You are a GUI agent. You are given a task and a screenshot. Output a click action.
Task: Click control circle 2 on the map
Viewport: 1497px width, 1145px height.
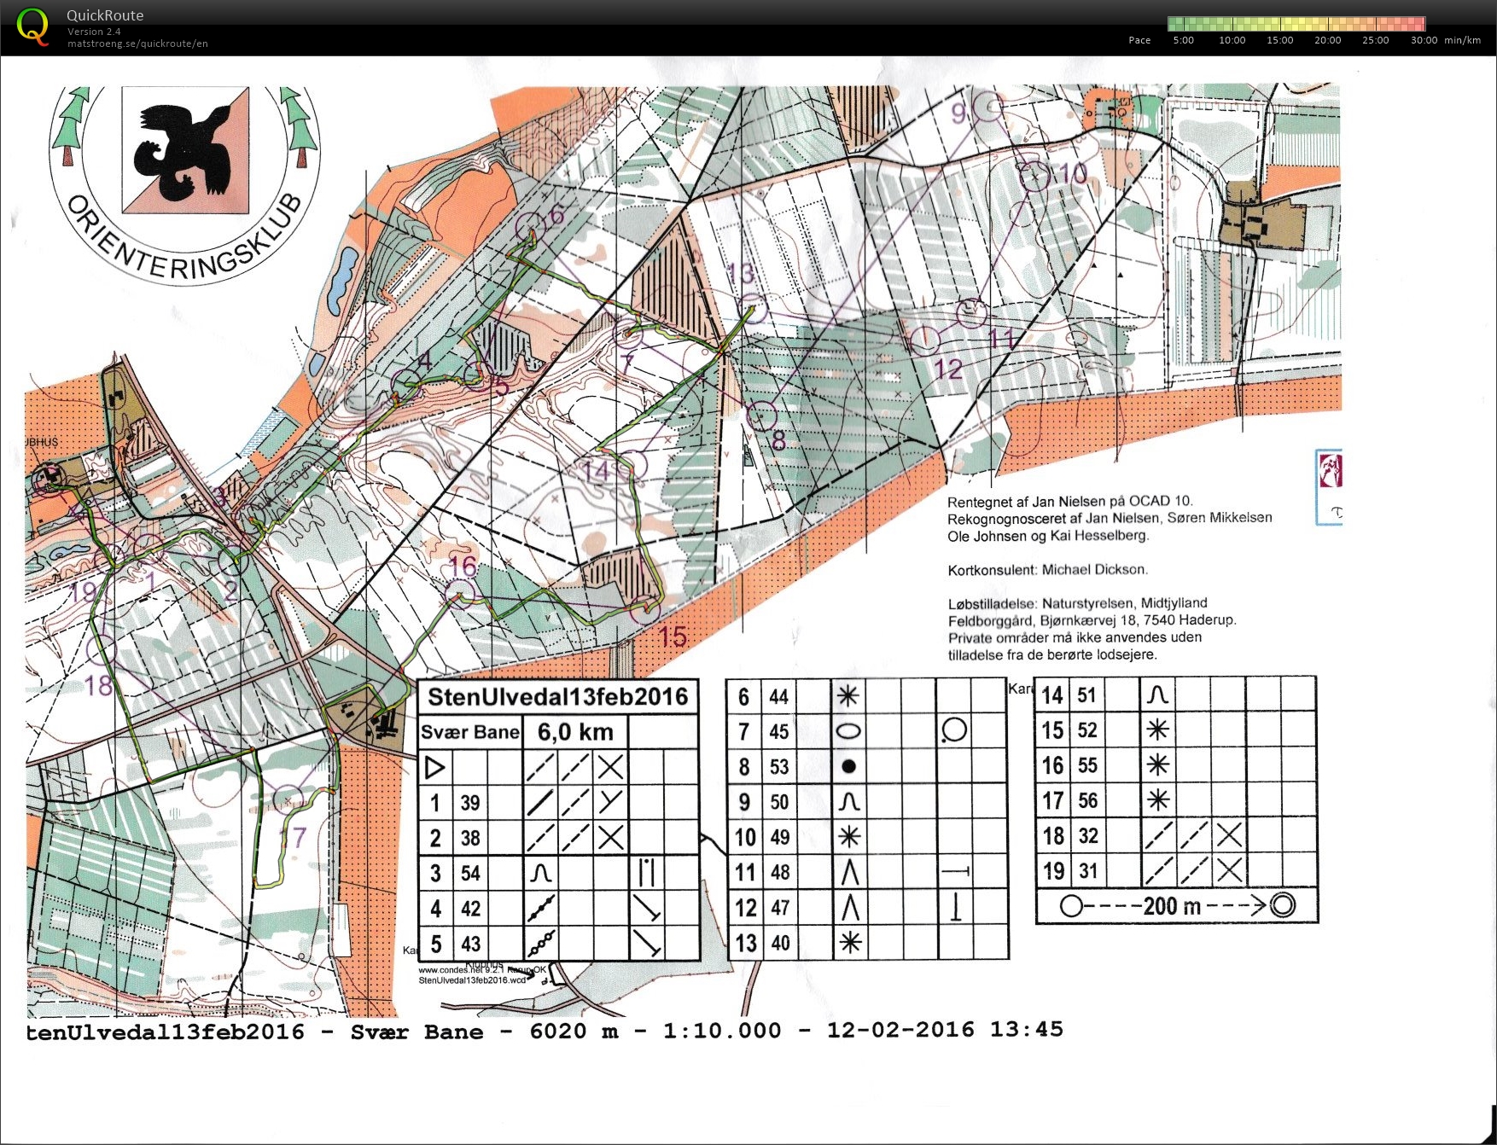click(x=232, y=561)
